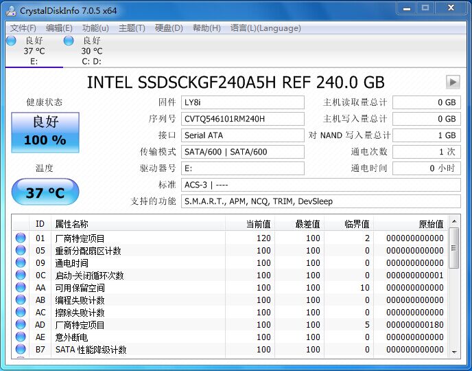472x371 pixels.
Task: Go to next disk with the arrow button
Action: coord(453,82)
